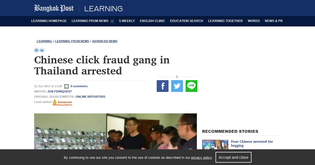Open article photo of arrested gang

click(x=115, y=131)
